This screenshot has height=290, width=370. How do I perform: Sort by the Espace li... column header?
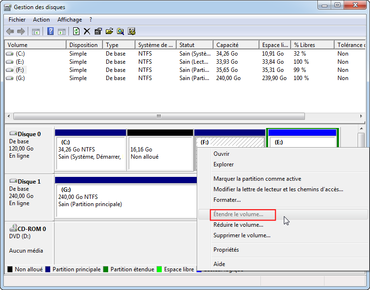coord(275,45)
